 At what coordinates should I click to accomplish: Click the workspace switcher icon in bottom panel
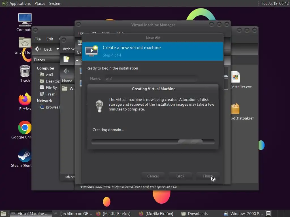pos(268,214)
